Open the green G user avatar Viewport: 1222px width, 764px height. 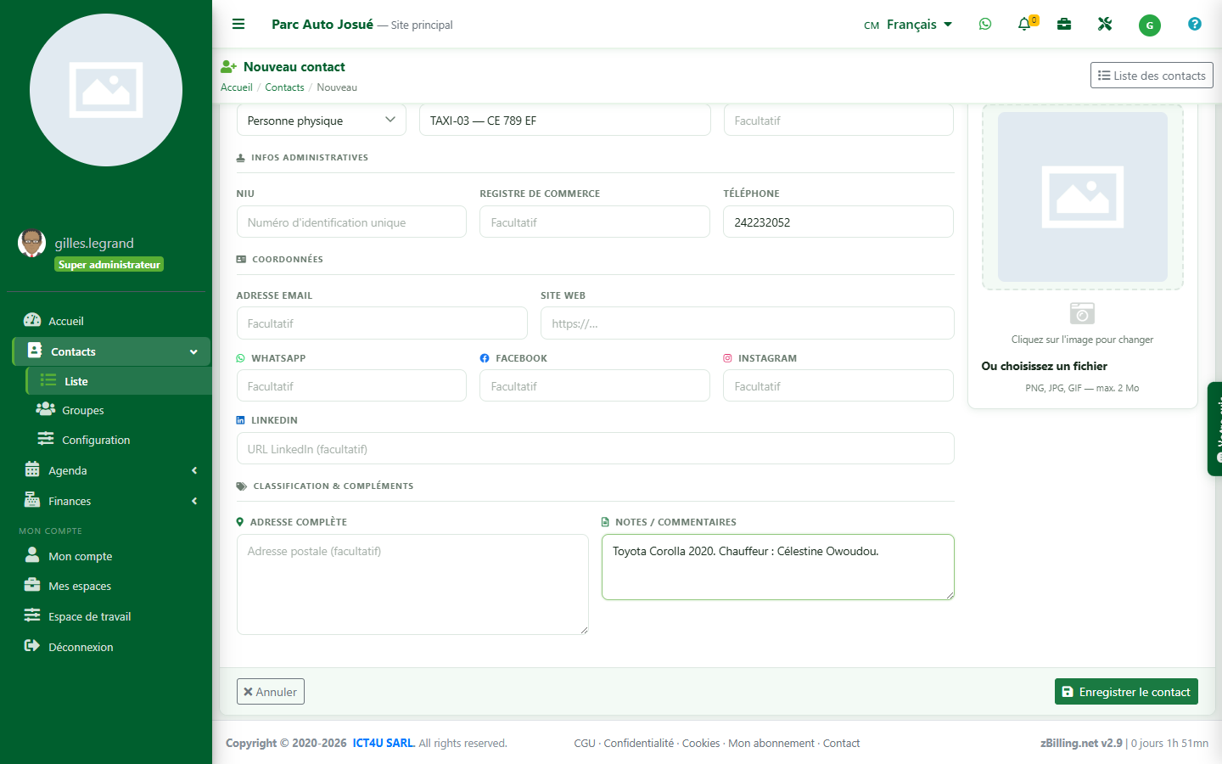coord(1150,25)
